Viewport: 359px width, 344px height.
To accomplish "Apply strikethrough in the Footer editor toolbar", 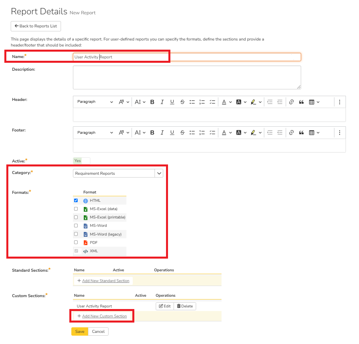I will click(182, 133).
